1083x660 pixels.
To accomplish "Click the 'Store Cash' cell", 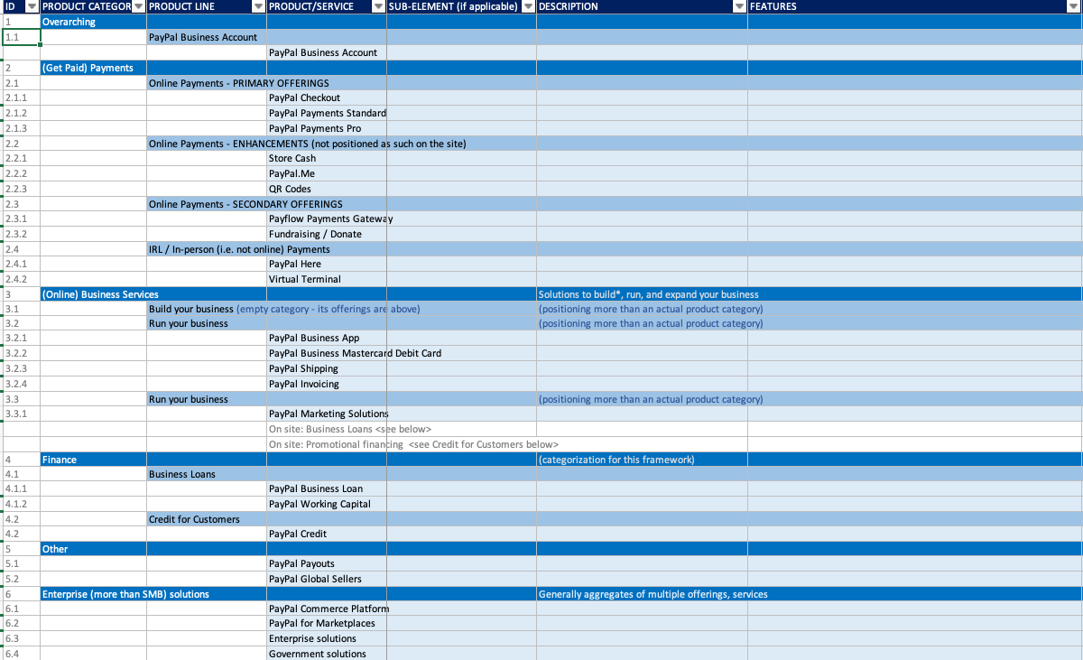I will (x=327, y=158).
